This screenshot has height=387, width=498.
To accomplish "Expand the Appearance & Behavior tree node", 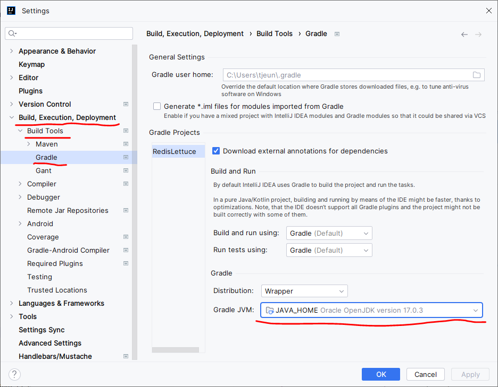I will tap(11, 51).
